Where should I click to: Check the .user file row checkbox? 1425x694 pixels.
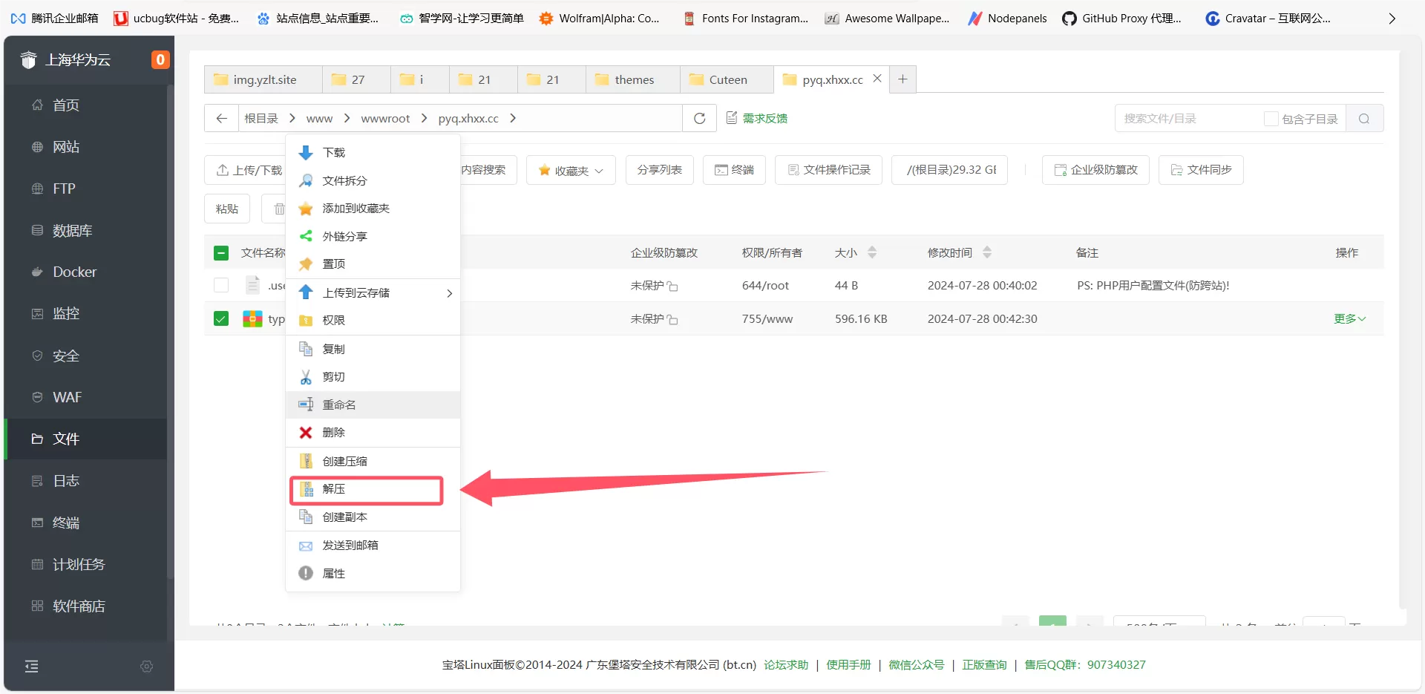221,286
